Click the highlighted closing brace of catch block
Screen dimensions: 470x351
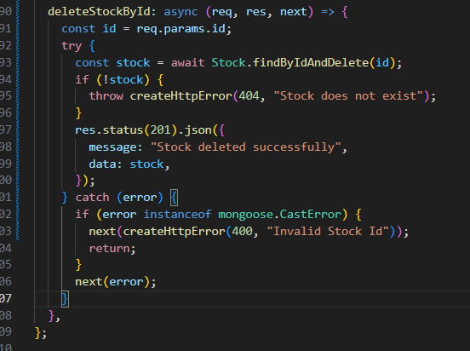pos(65,299)
